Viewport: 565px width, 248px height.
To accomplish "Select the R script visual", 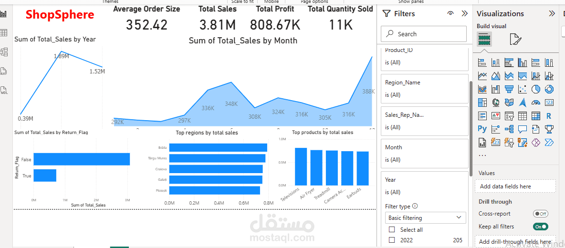I will (x=549, y=116).
